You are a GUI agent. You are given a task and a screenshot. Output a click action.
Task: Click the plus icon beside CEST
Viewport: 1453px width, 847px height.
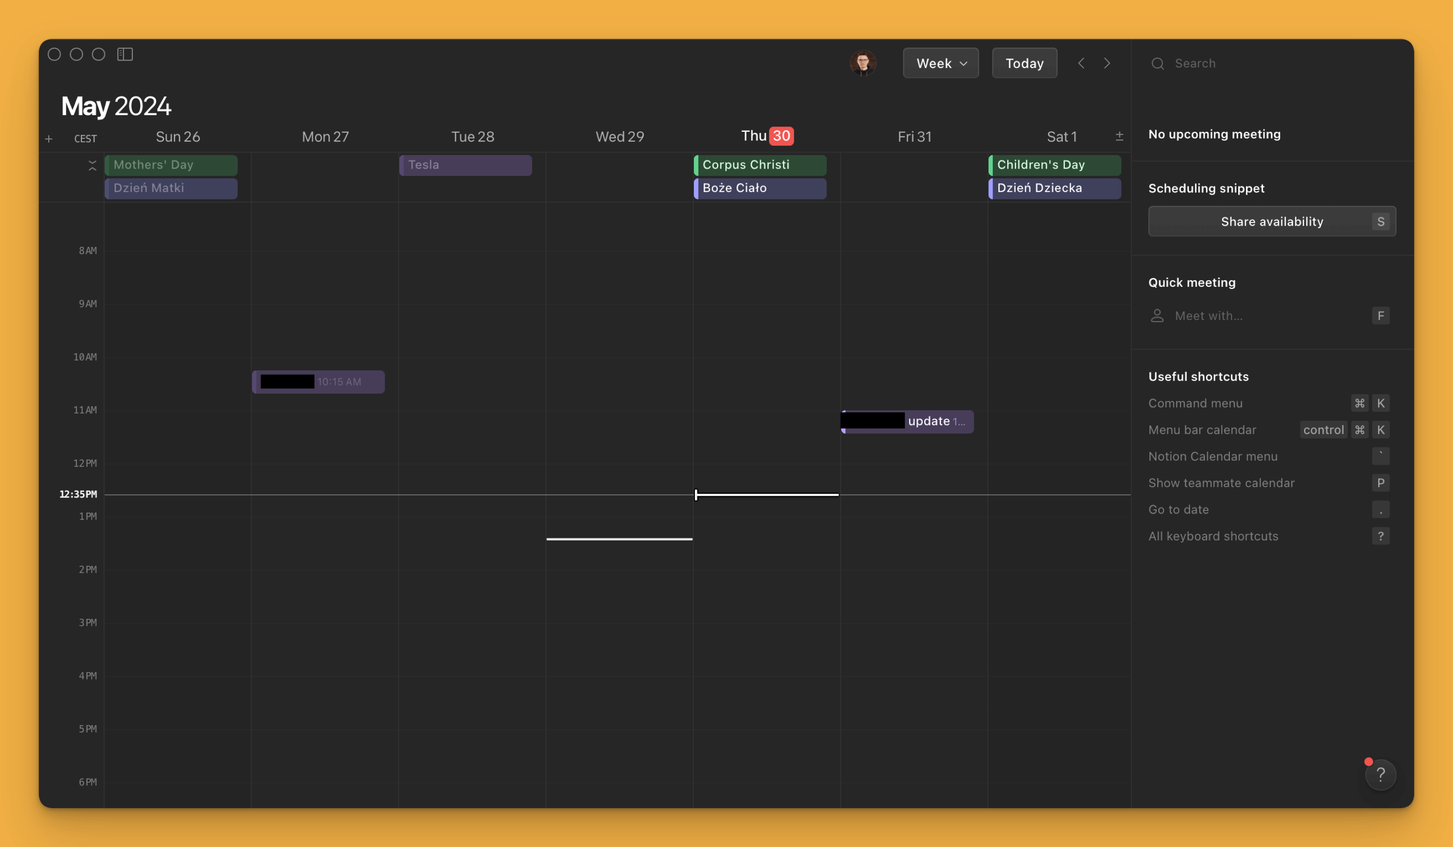click(49, 139)
